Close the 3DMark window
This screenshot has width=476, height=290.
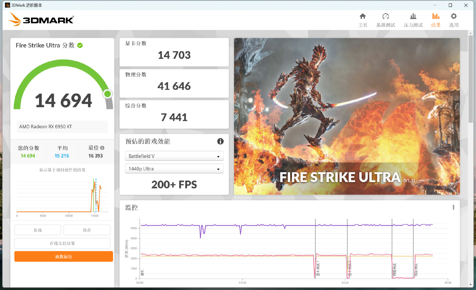[466, 5]
